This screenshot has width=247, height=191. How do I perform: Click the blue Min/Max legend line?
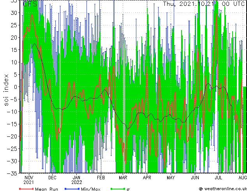click(72, 189)
